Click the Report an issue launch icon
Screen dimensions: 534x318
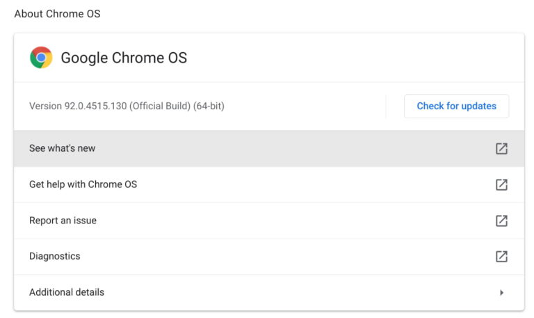501,221
